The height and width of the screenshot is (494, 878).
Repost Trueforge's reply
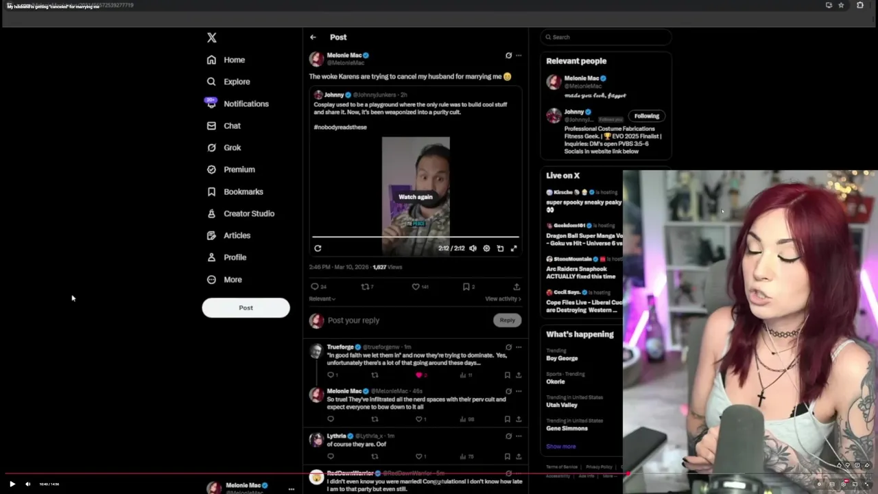click(x=375, y=375)
